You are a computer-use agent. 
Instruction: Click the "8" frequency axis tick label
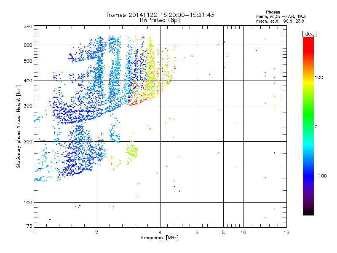point(223,232)
